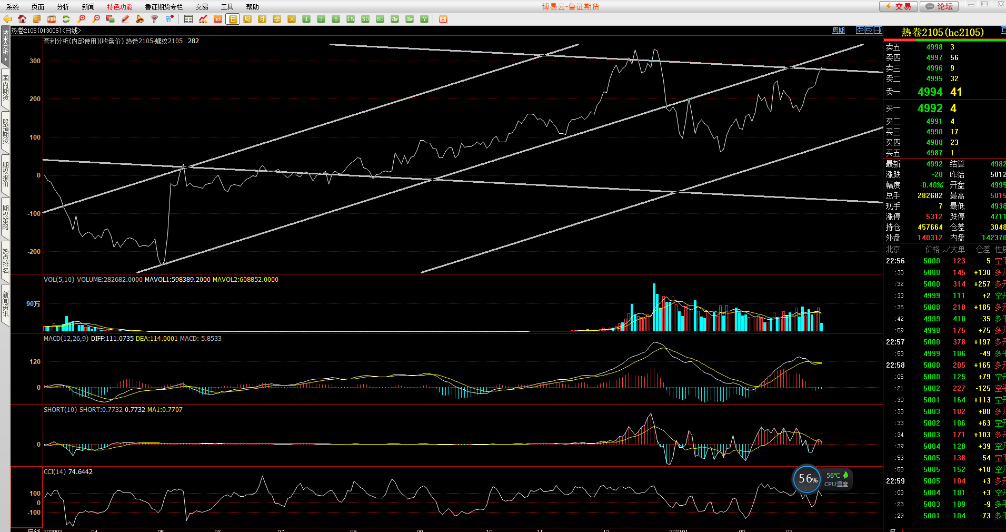Click the 交易 trade button

[899, 6]
